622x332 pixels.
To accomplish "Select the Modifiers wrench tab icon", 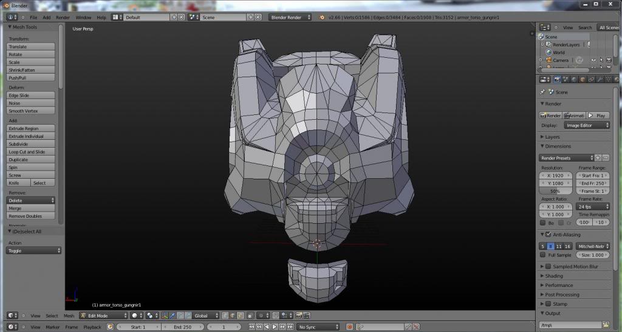I will coord(600,80).
